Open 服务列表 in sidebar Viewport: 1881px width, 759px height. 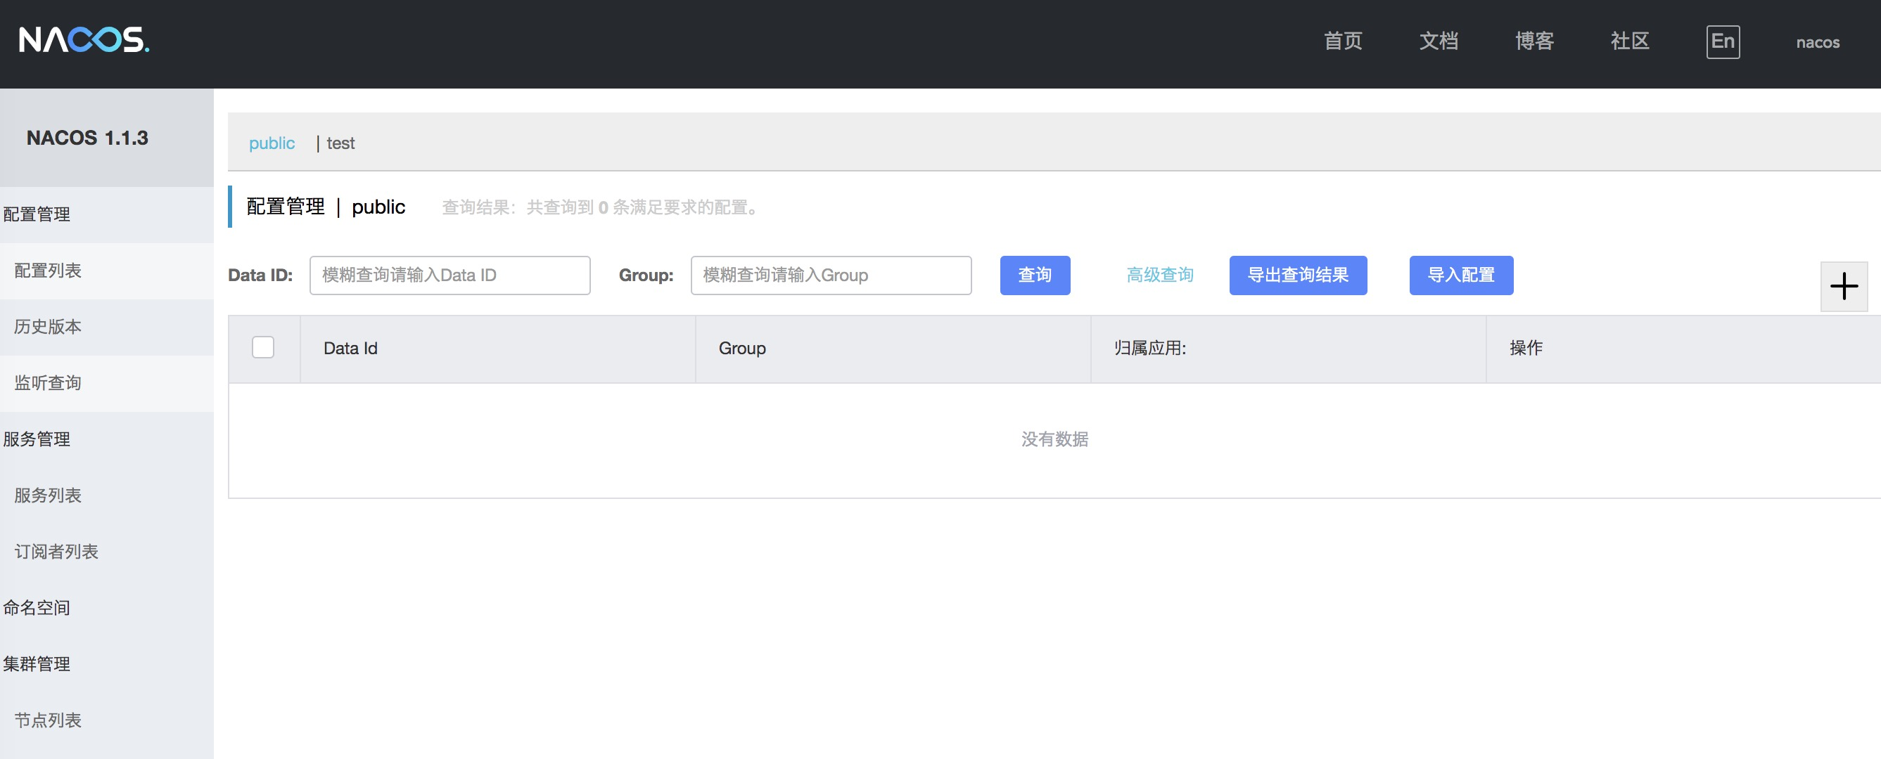47,495
